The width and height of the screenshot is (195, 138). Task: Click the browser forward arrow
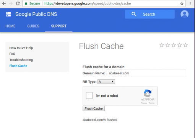(11, 3)
